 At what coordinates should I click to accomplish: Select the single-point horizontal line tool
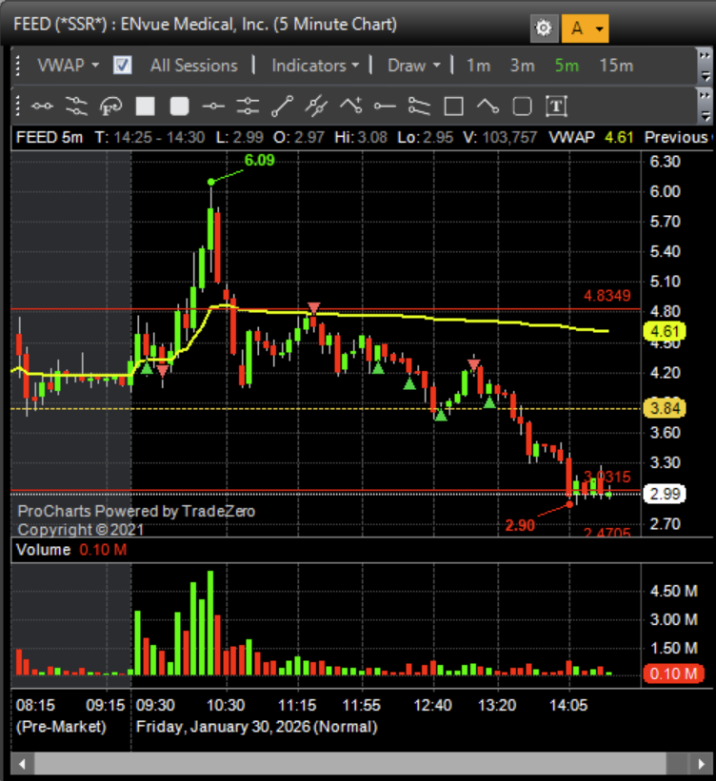(213, 107)
